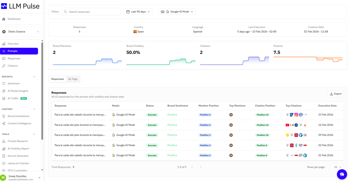Screen dimensions: 349x181
Task: Open AI Model Insights report link
Action: tap(18, 91)
